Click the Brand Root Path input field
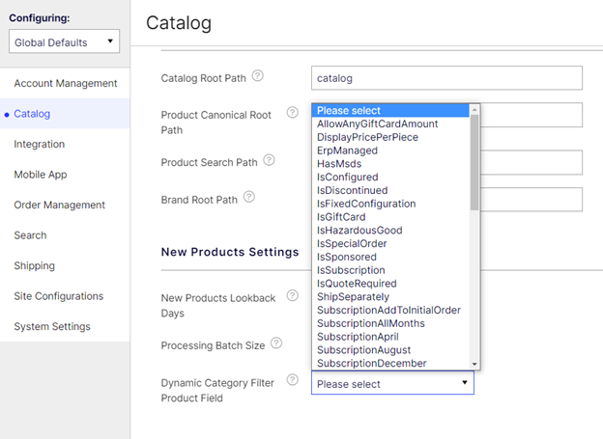 [531, 200]
